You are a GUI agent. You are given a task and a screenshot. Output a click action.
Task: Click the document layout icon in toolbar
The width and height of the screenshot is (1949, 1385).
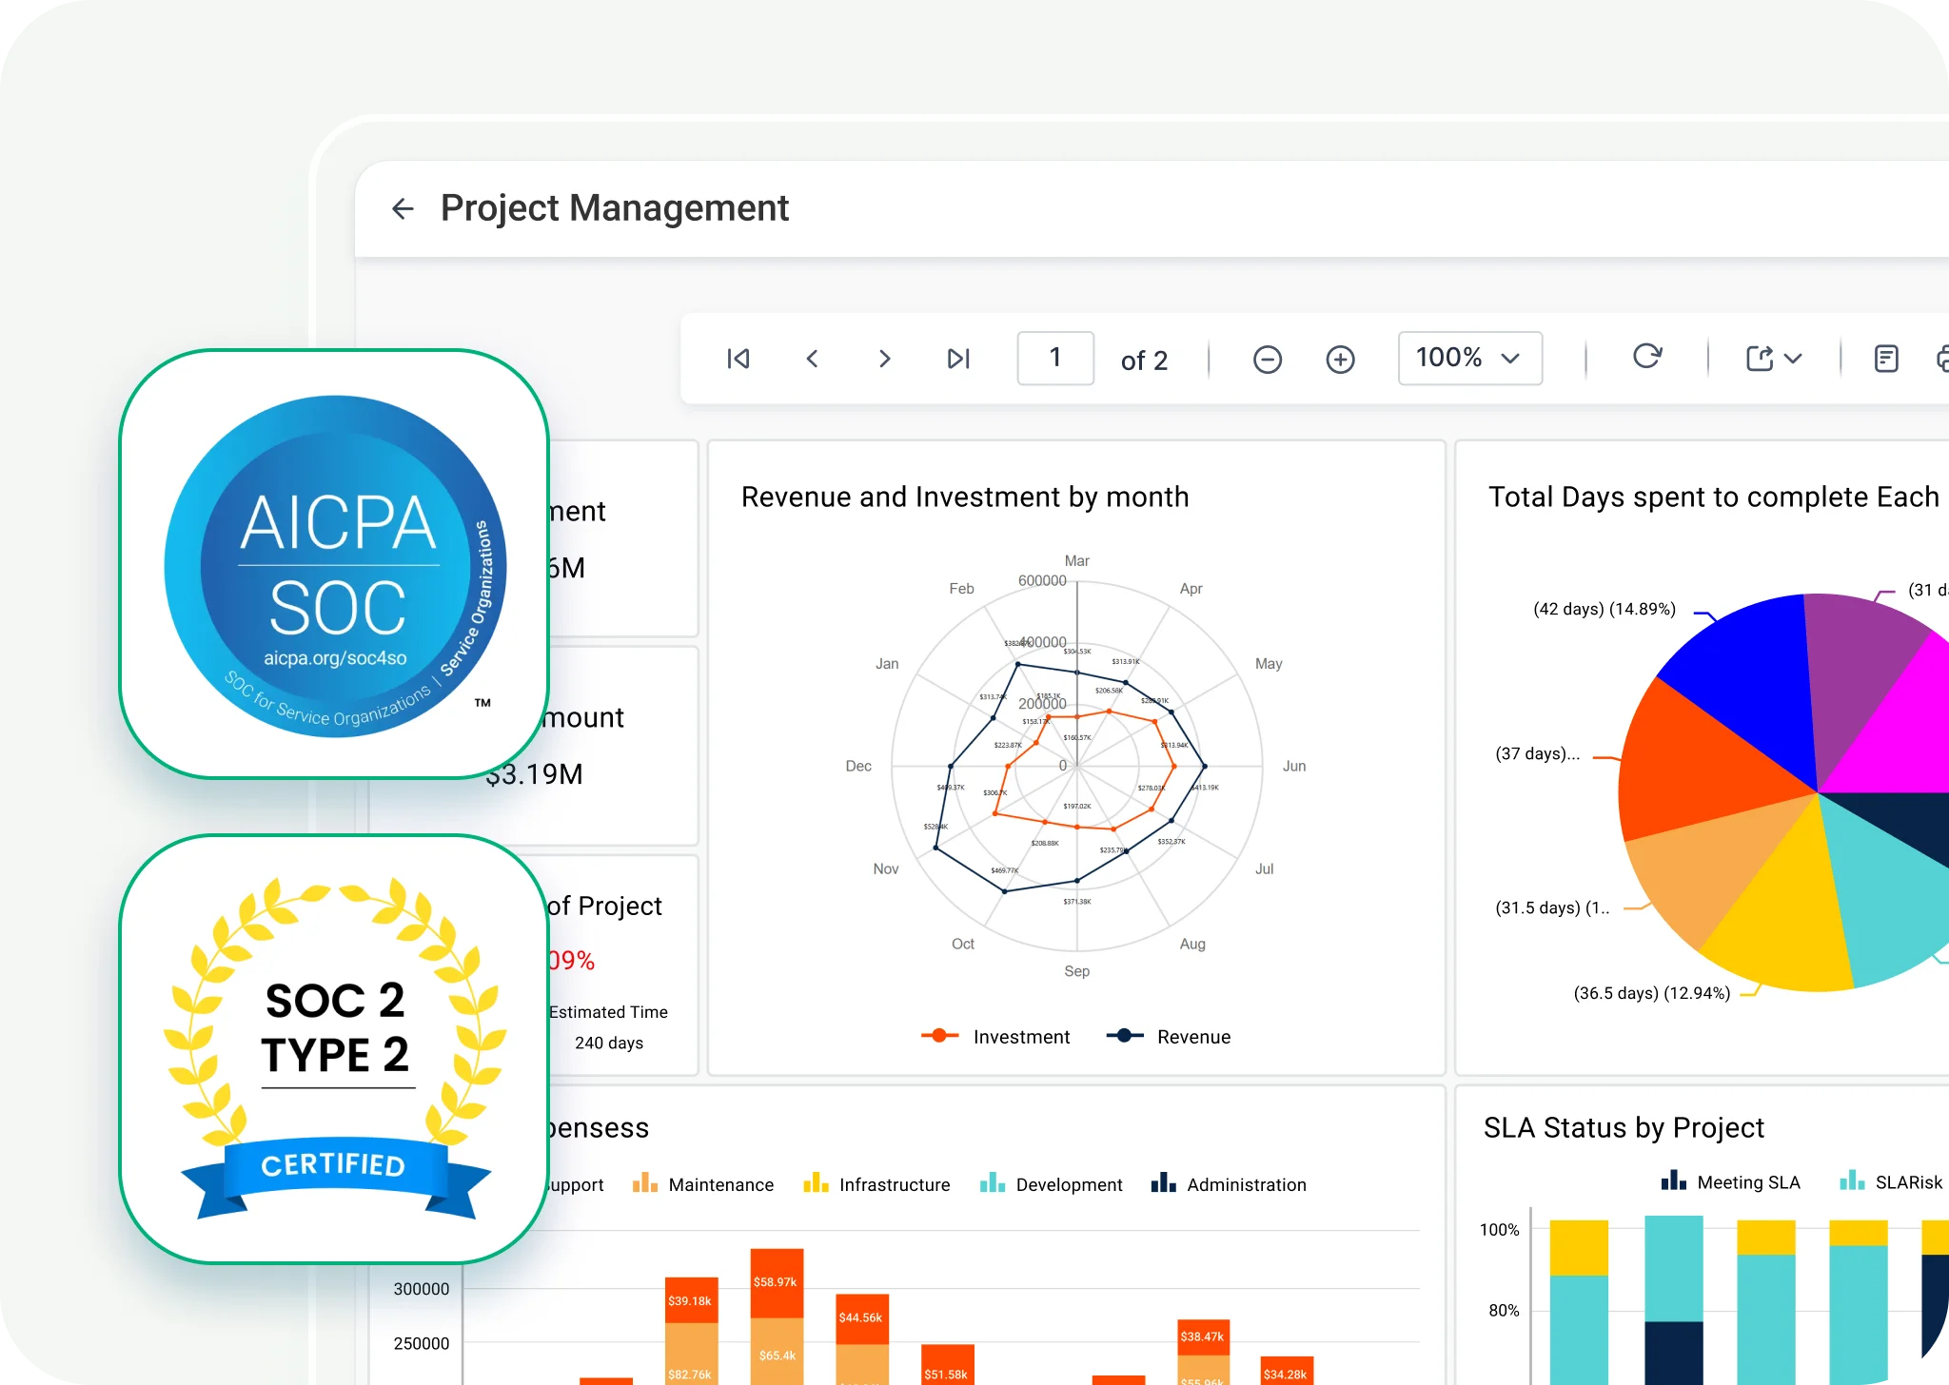[1886, 359]
